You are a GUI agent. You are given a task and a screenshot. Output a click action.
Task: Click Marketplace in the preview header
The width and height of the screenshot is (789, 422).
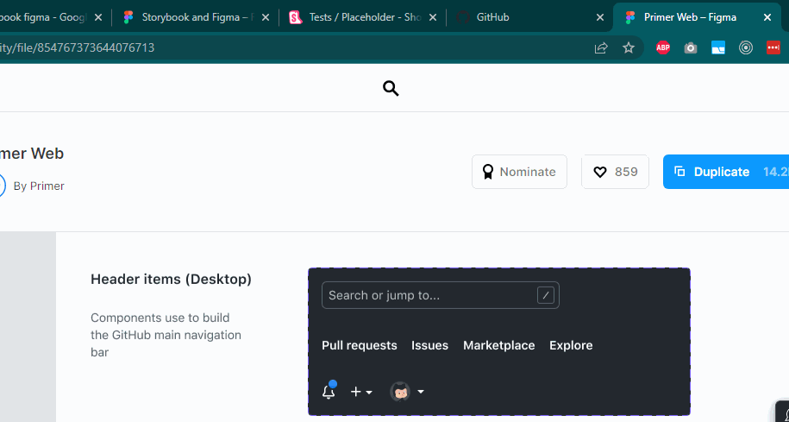[498, 345]
